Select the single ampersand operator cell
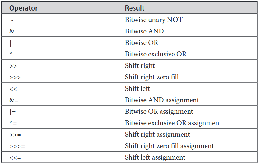 12,31
